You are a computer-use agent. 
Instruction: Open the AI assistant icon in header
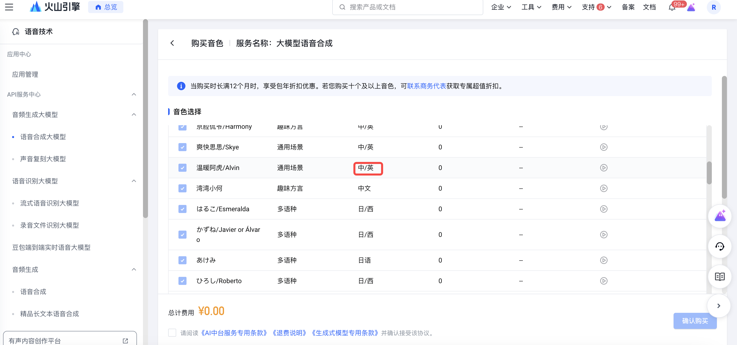pyautogui.click(x=691, y=7)
